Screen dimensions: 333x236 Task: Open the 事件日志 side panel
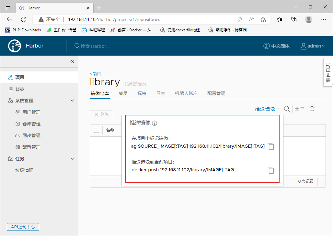coord(328,72)
